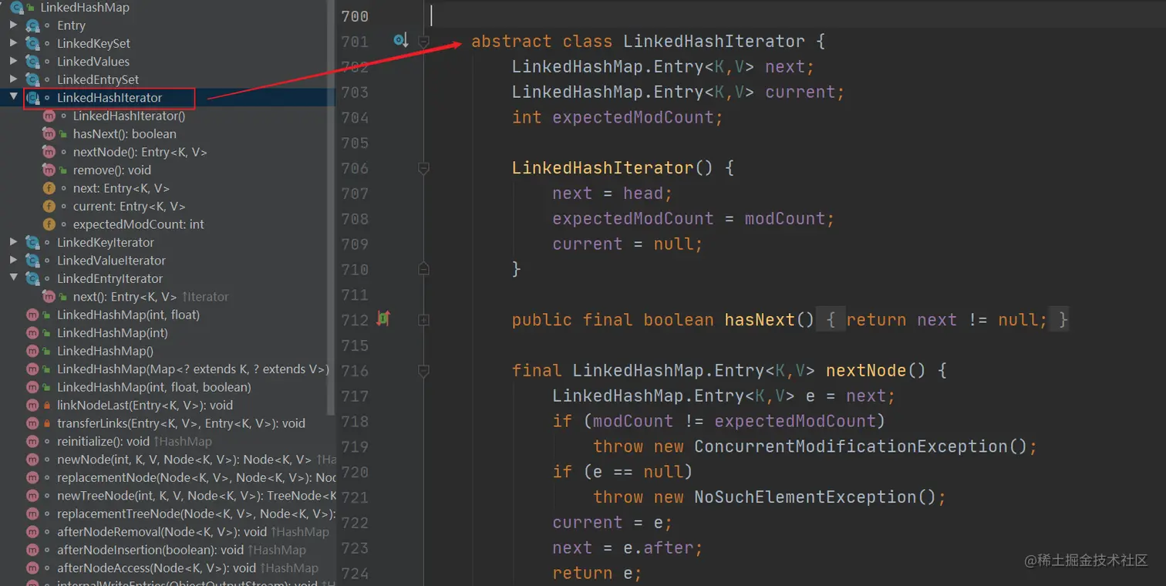The height and width of the screenshot is (586, 1166).
Task: Expand the LinkedKeyIterator class node
Action: [x=13, y=242]
